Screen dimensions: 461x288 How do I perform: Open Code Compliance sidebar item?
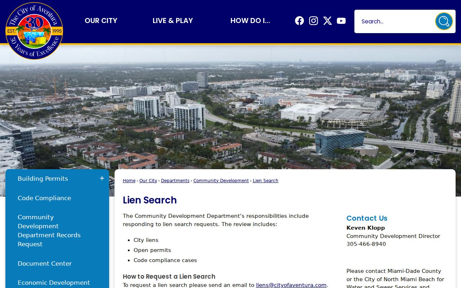44,198
